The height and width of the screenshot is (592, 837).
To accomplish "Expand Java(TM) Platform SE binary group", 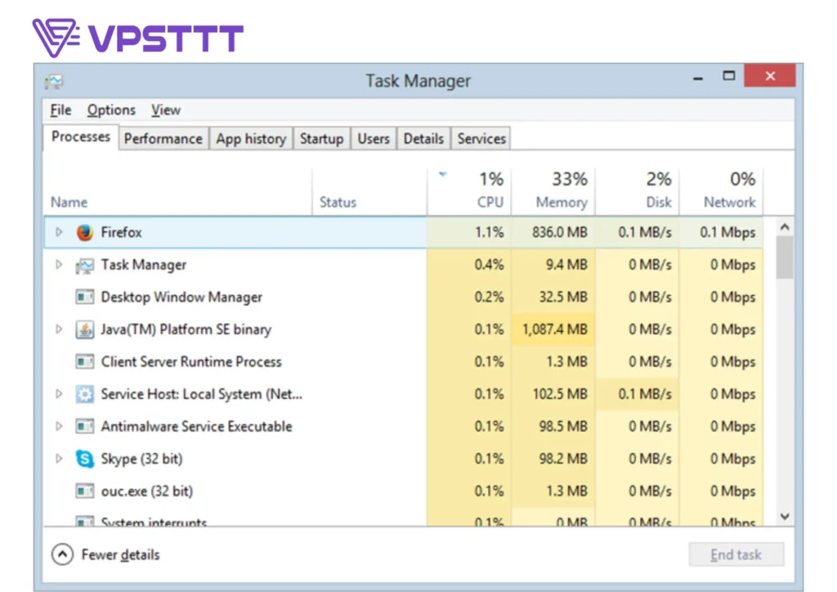I will click(59, 330).
